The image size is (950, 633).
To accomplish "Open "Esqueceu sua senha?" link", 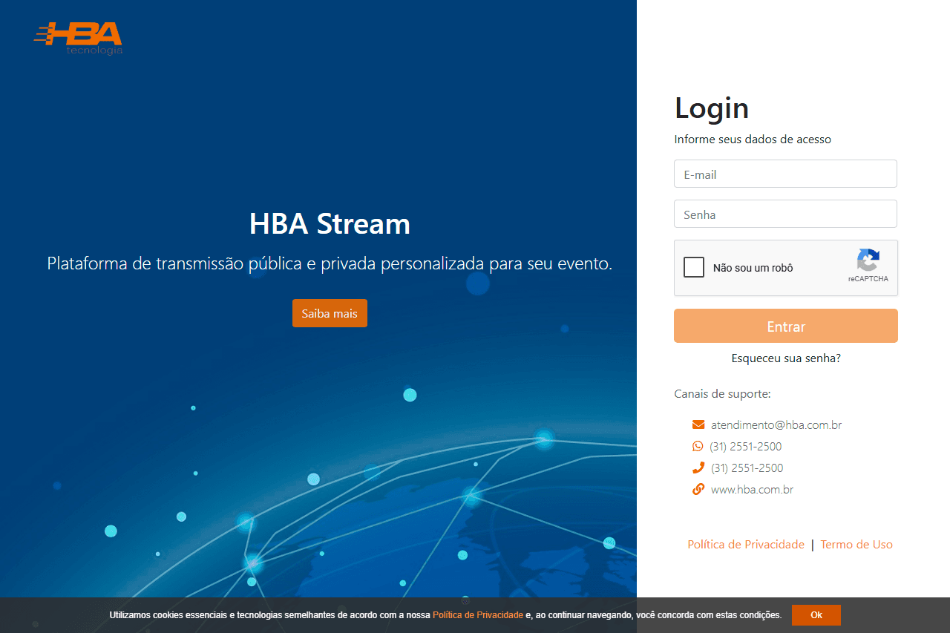I will [x=786, y=358].
